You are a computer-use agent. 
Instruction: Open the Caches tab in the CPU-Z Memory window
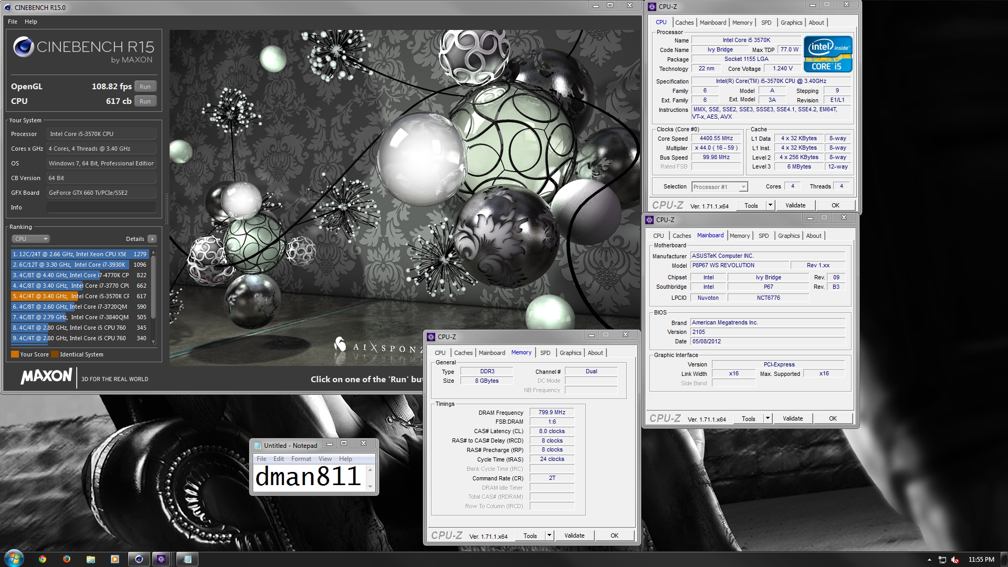click(463, 353)
